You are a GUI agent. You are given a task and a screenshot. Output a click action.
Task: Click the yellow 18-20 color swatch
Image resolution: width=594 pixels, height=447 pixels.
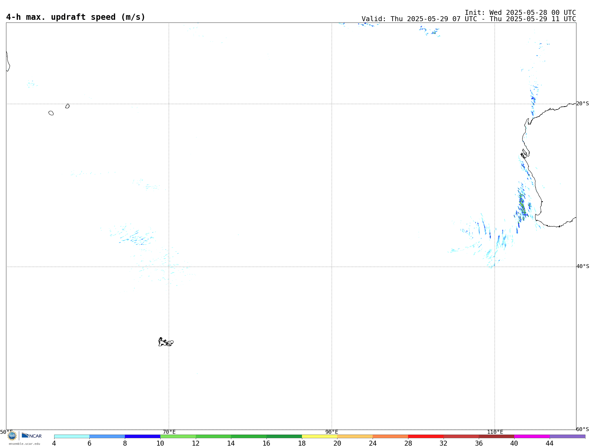click(320, 436)
